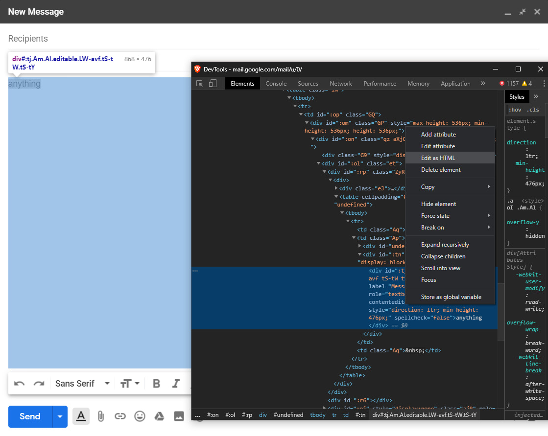Close the New Message compose window
This screenshot has height=436, width=548.
point(537,12)
